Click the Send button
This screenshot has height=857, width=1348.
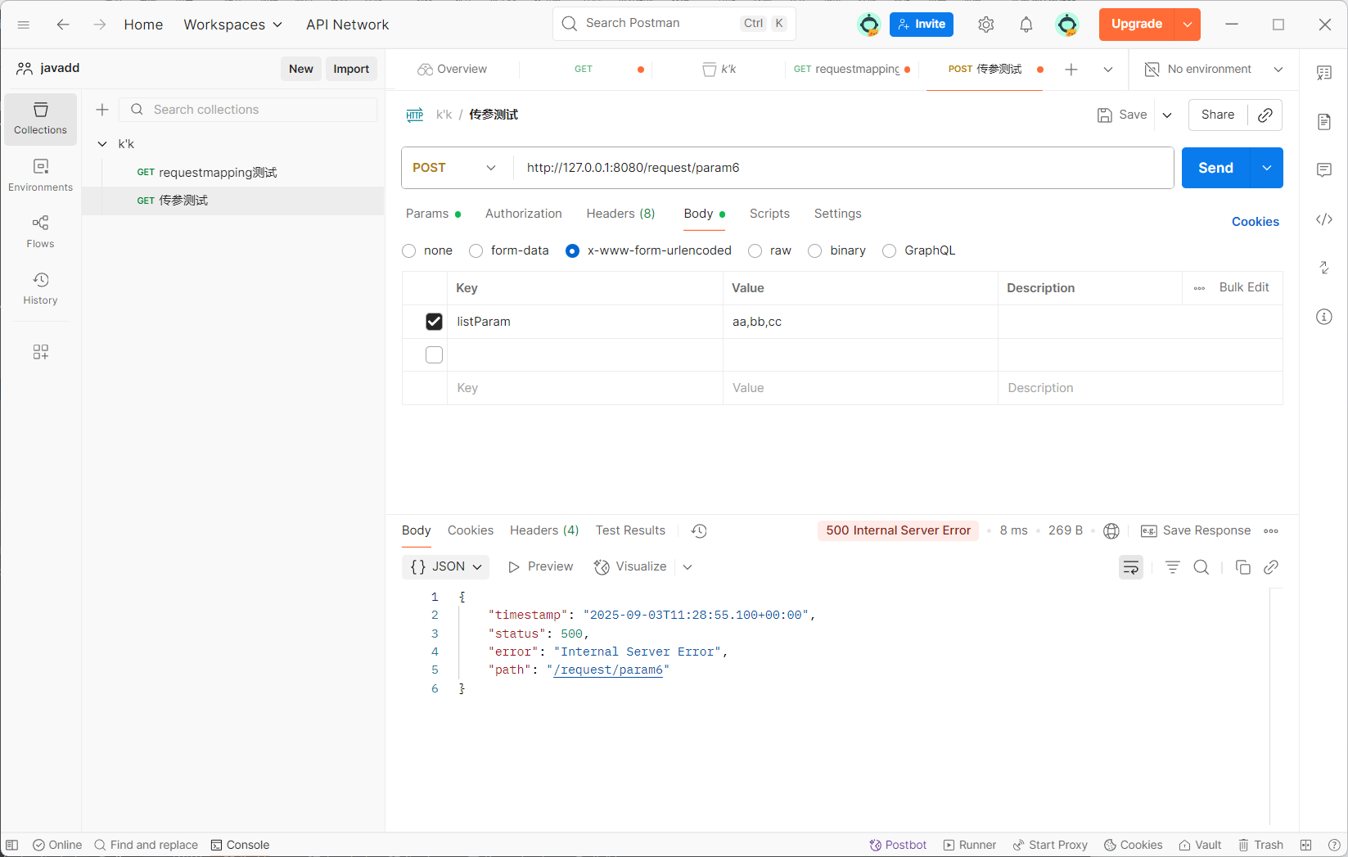point(1216,168)
